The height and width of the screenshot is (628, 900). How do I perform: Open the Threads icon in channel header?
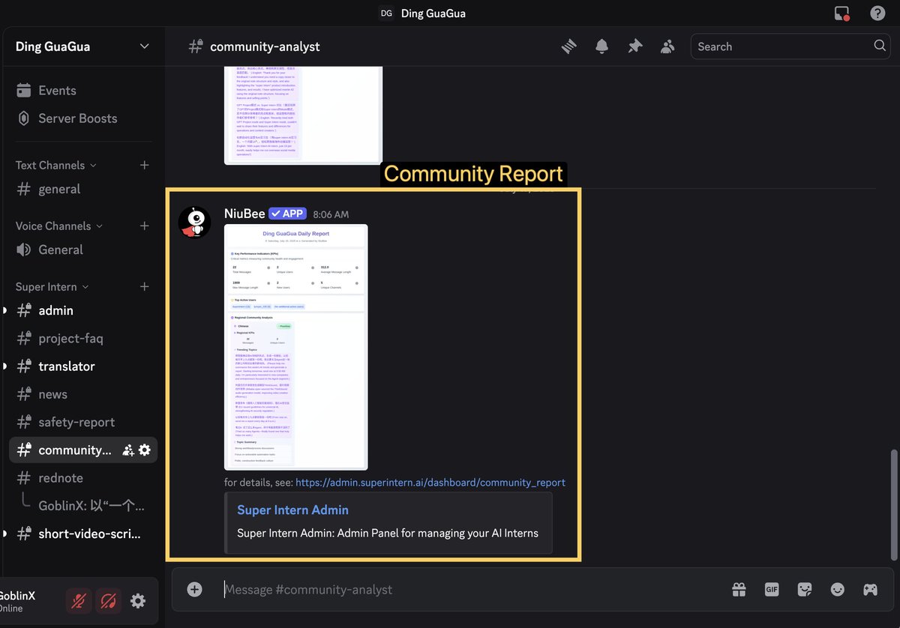[569, 46]
